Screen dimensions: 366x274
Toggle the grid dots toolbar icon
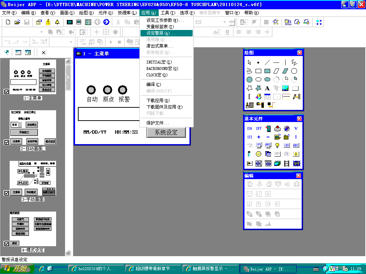[x=266, y=22]
